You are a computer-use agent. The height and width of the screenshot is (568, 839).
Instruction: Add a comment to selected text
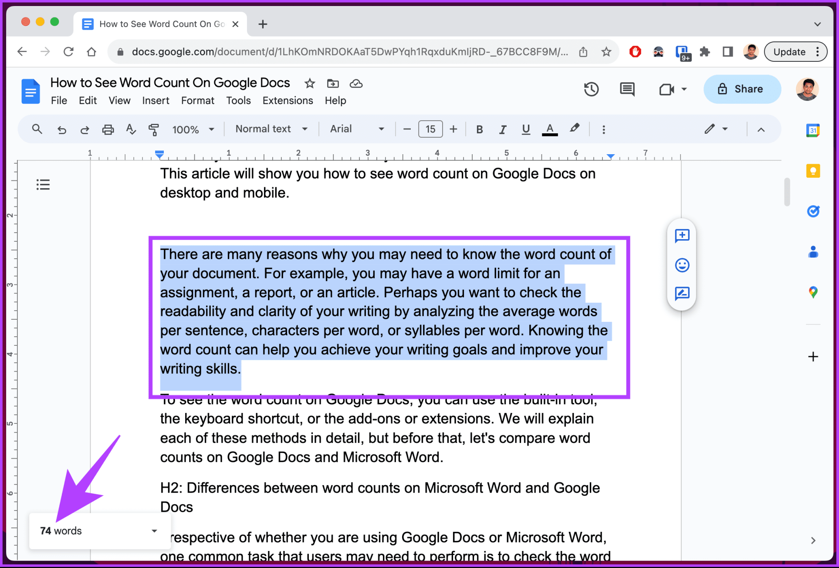[x=682, y=236]
